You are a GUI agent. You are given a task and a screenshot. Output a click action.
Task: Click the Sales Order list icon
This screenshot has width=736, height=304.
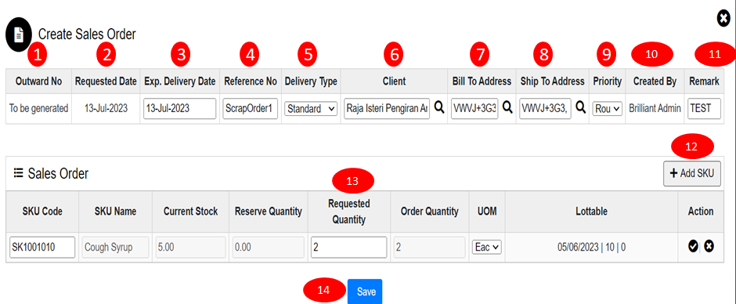tap(18, 173)
